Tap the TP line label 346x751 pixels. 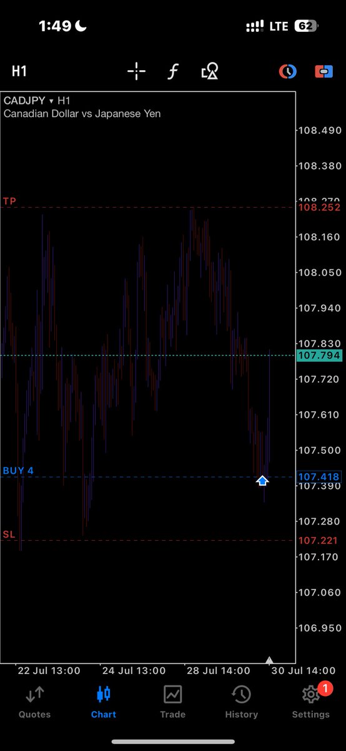(x=9, y=201)
